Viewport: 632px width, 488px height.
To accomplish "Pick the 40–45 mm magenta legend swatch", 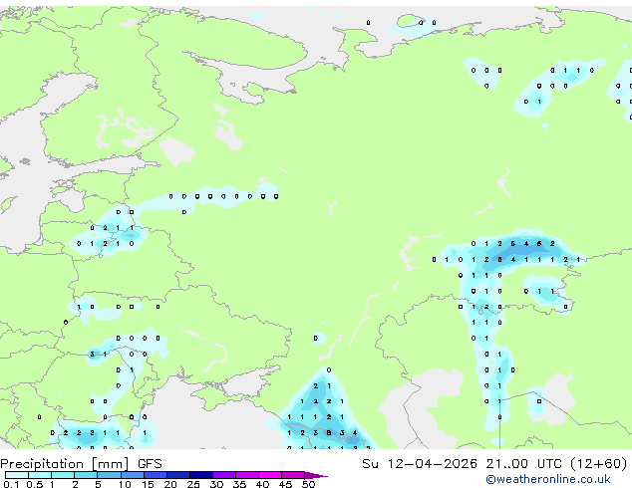I will [270, 475].
